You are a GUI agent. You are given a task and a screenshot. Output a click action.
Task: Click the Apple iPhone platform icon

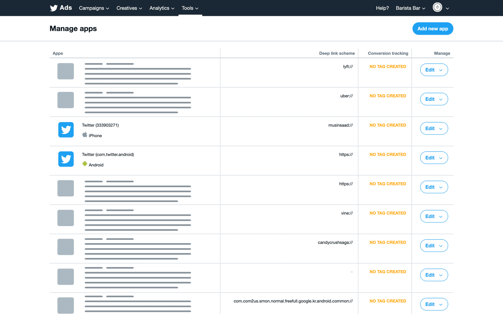pos(85,135)
